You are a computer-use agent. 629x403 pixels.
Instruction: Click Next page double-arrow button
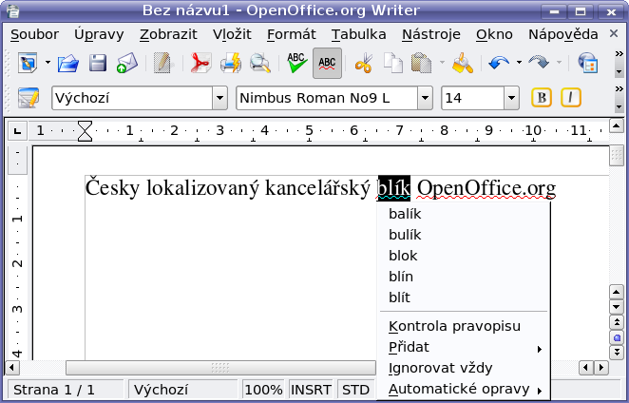616,353
